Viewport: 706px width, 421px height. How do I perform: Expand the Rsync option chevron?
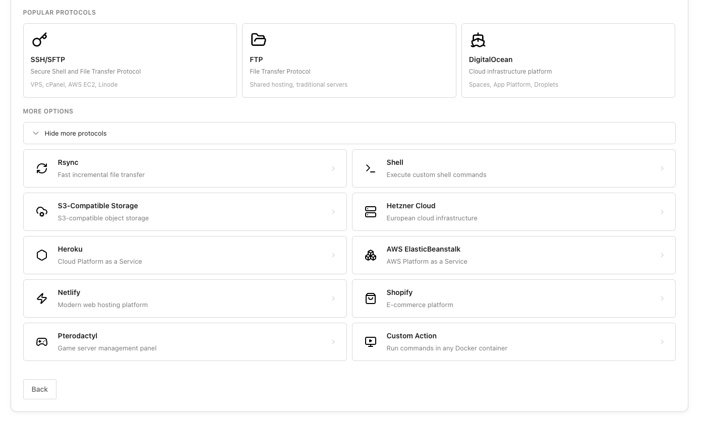click(333, 168)
